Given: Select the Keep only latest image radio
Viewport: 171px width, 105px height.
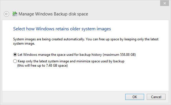Looking at the screenshot, I should click(x=15, y=61).
